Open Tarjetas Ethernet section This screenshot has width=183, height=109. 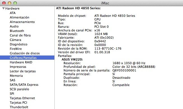click(22, 98)
